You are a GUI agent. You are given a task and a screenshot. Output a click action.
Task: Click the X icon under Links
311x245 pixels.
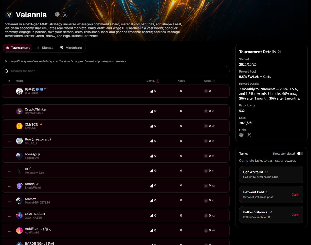249,135
